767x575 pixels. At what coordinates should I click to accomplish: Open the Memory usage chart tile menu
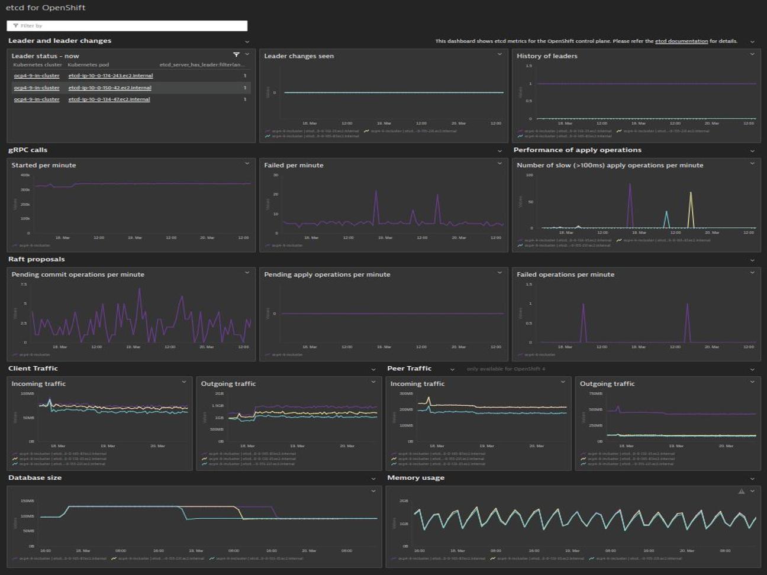coord(752,491)
